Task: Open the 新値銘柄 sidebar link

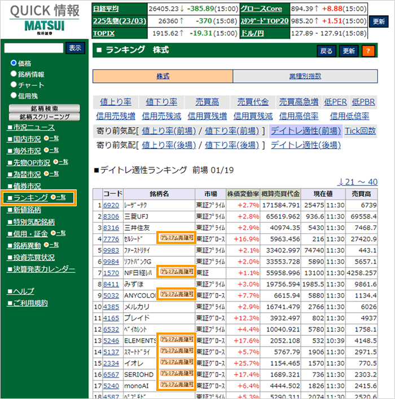Action: (x=24, y=210)
